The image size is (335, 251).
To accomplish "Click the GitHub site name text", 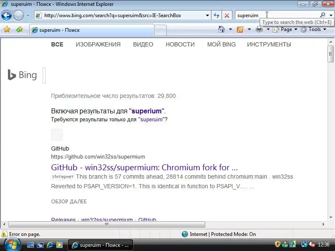I will (x=60, y=149).
